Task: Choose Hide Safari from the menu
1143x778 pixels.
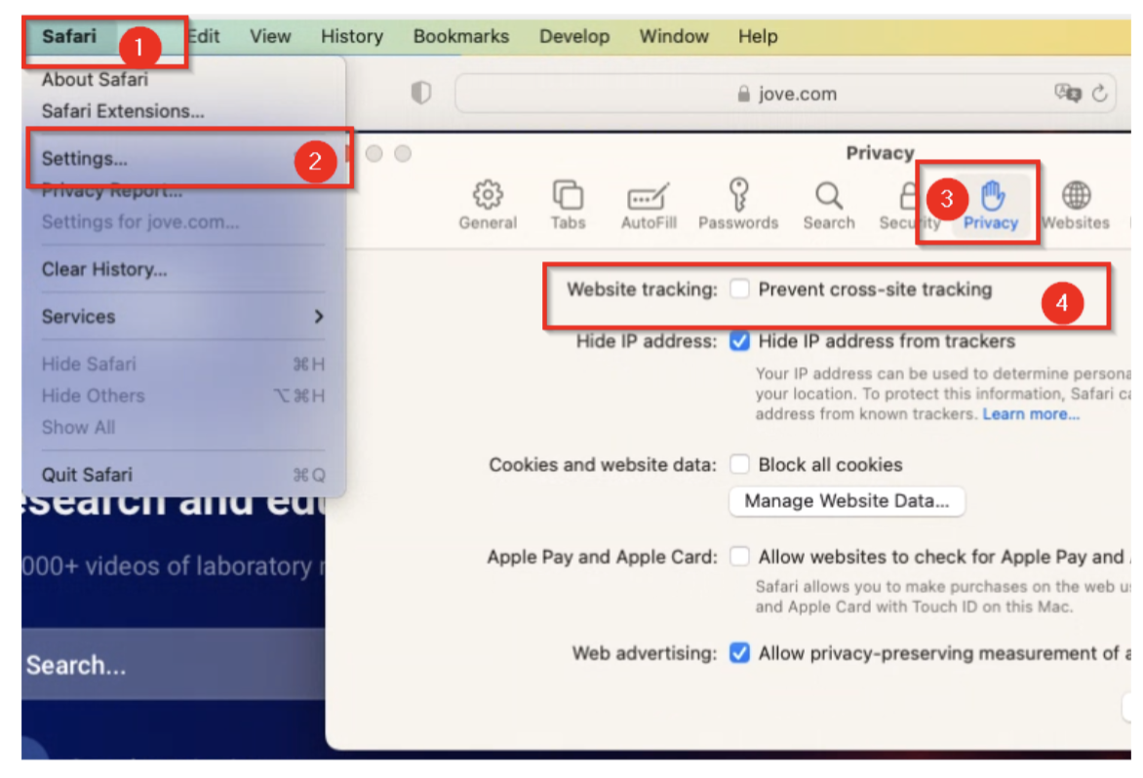Action: (183, 364)
